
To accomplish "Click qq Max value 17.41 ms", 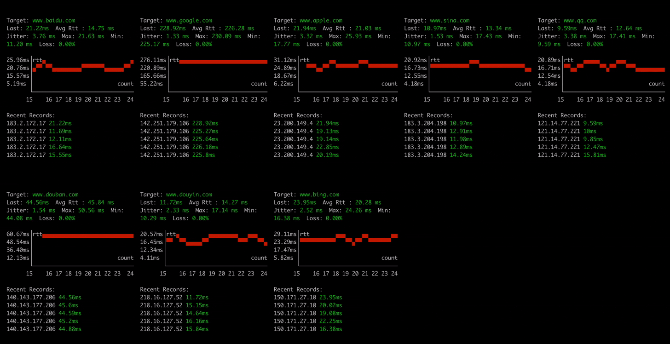I will click(622, 36).
